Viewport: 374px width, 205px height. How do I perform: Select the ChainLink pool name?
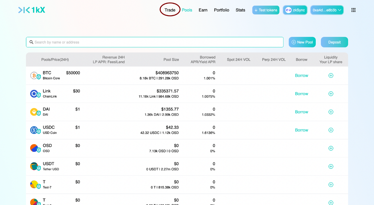coord(50,96)
